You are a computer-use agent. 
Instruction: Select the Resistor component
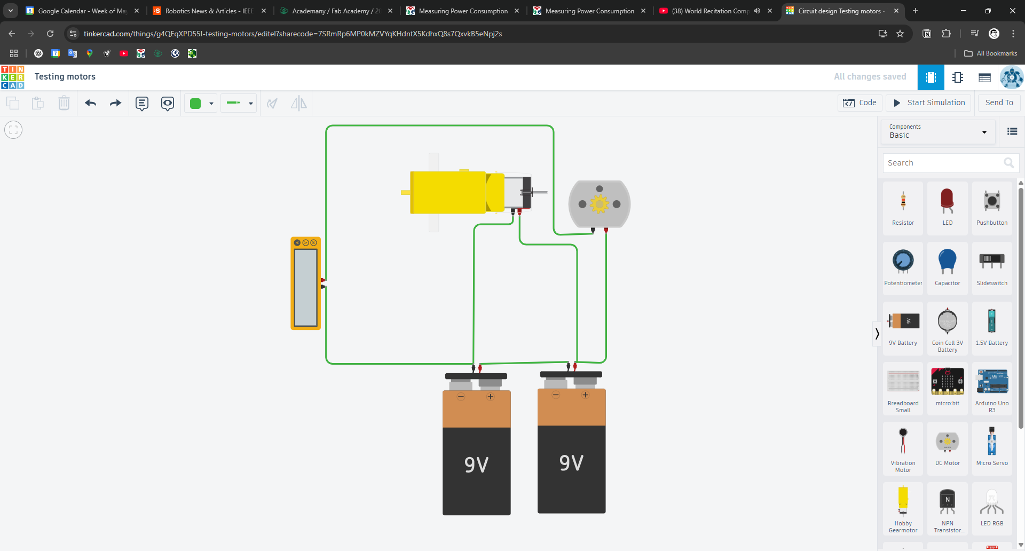click(903, 208)
